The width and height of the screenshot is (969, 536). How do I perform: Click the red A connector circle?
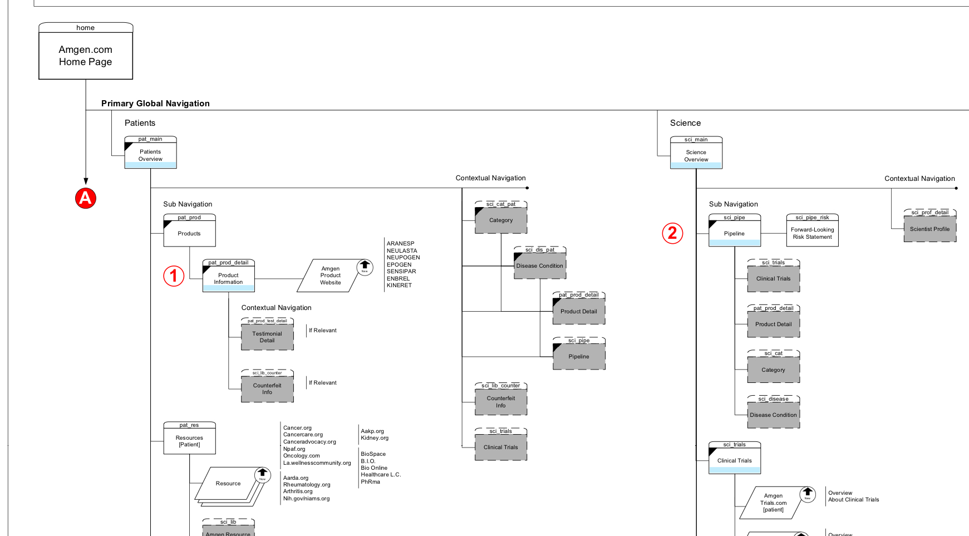click(x=86, y=198)
